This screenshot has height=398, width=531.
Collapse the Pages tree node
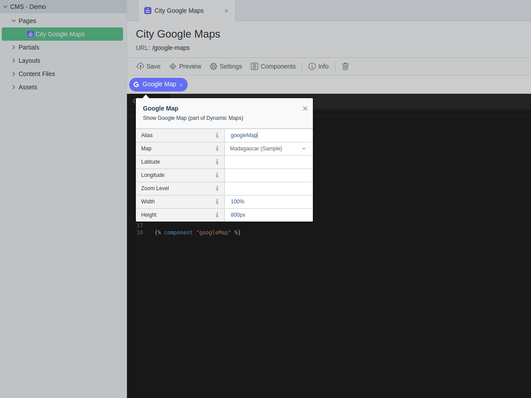(14, 21)
